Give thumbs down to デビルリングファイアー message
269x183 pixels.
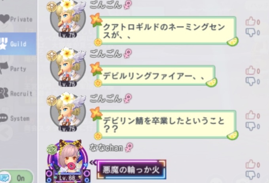[250, 81]
